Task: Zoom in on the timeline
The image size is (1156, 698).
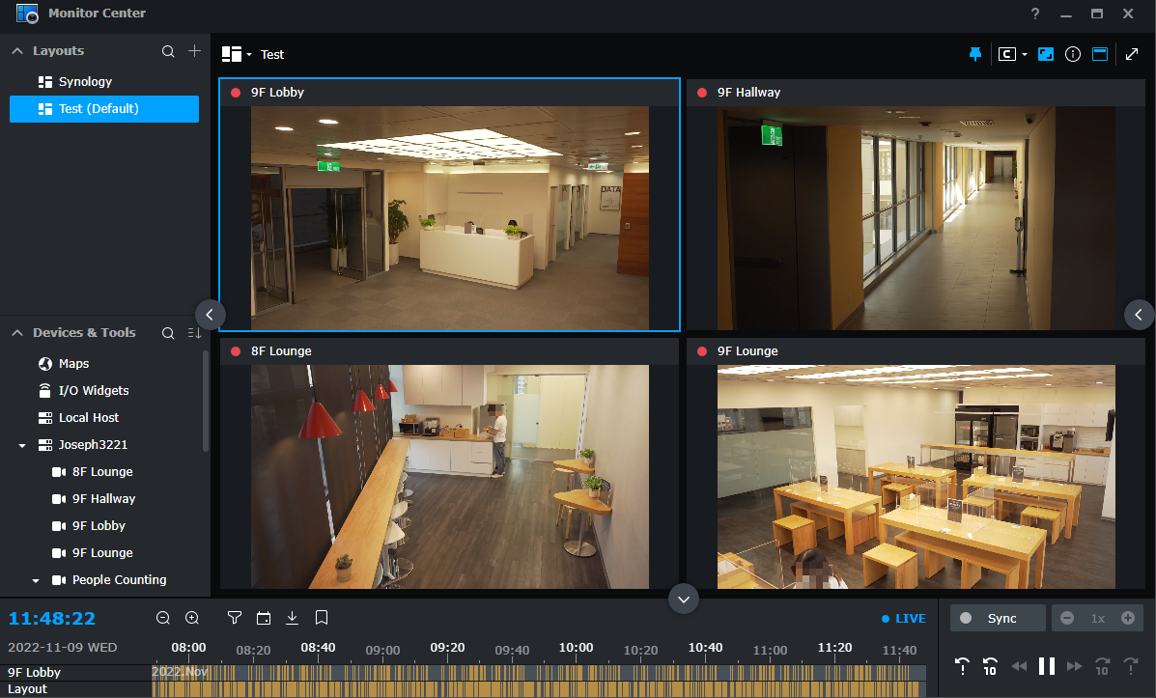Action: 191,617
